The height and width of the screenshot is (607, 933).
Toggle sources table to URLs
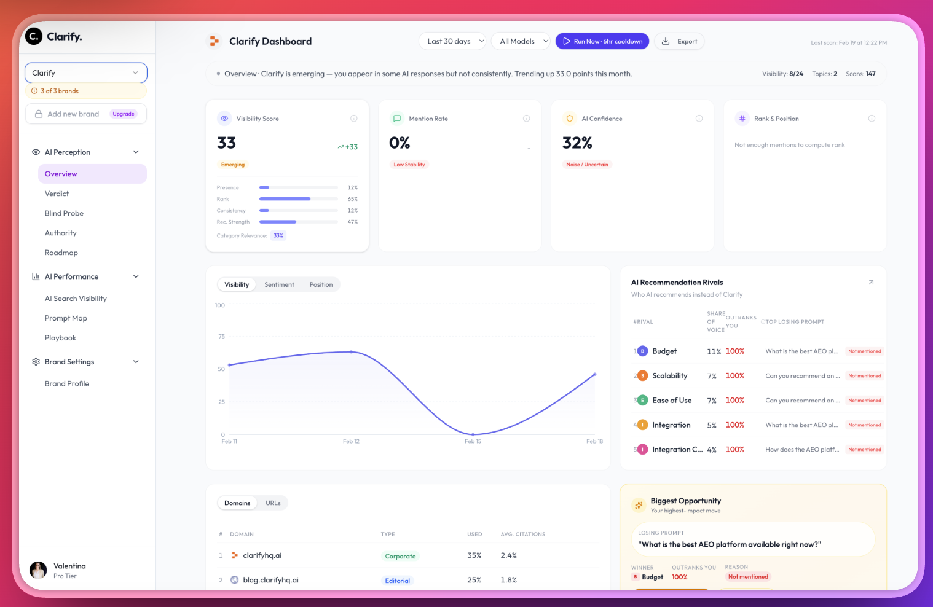tap(273, 503)
